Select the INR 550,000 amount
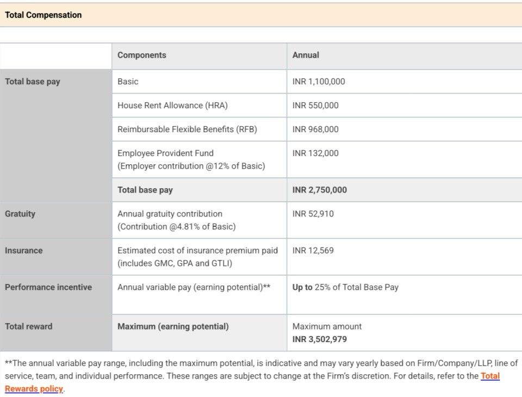The height and width of the screenshot is (397, 522). (x=315, y=106)
